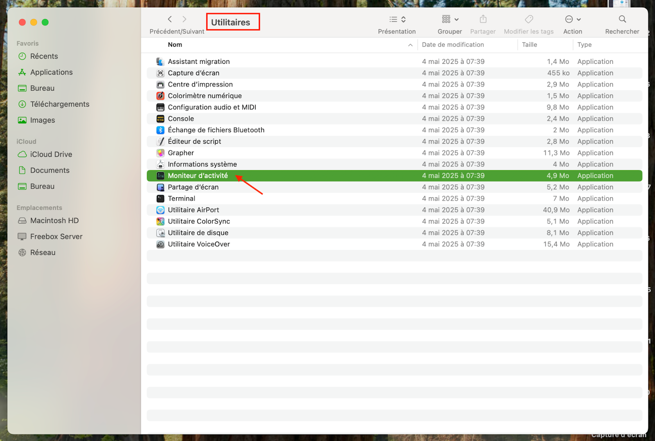Launch Grapher from the list
Viewport: 655px width, 441px height.
click(x=181, y=153)
